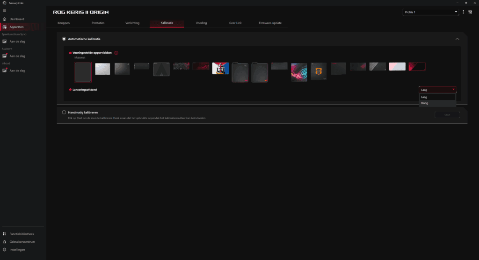Open Instellingen in the sidebar

pos(17,250)
